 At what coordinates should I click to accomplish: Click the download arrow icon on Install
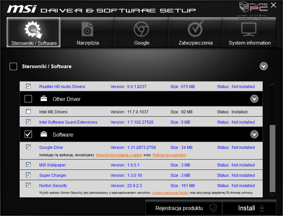(x=262, y=208)
